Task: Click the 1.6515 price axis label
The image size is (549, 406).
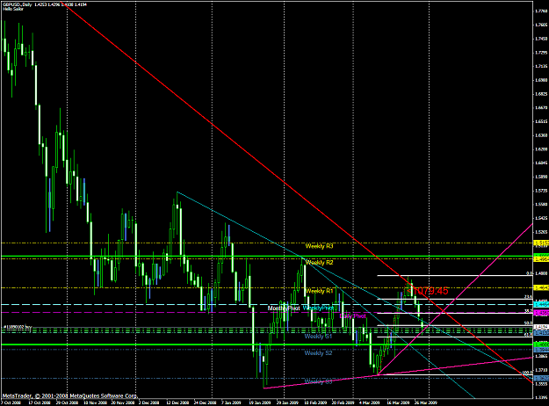Action: pos(541,121)
